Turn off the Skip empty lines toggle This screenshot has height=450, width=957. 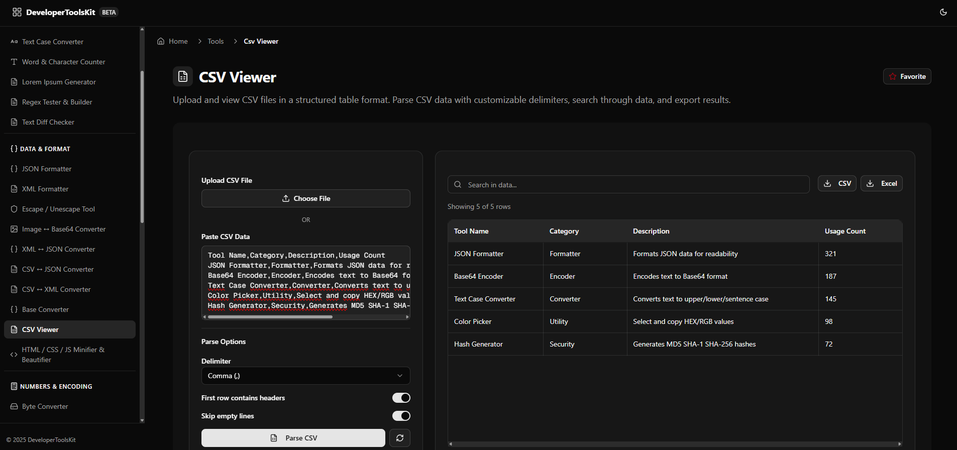tap(401, 416)
